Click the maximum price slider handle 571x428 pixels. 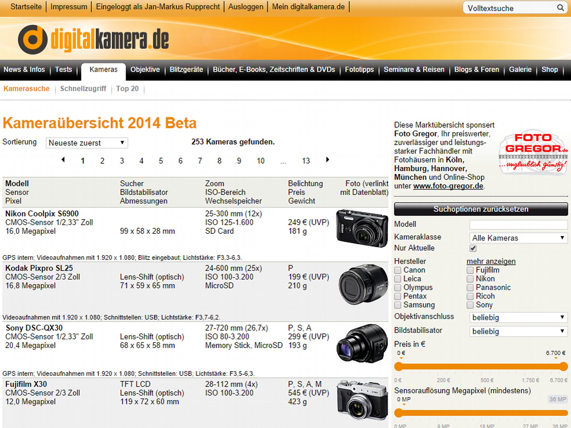point(564,367)
